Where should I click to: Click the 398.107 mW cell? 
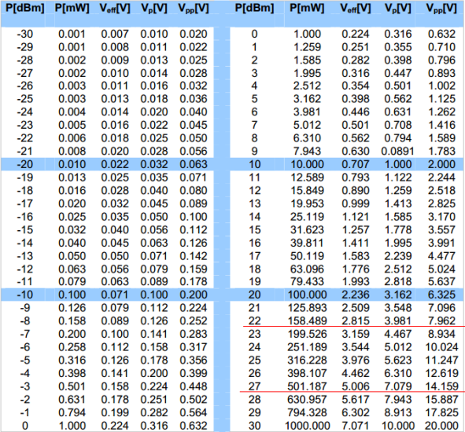coord(307,373)
